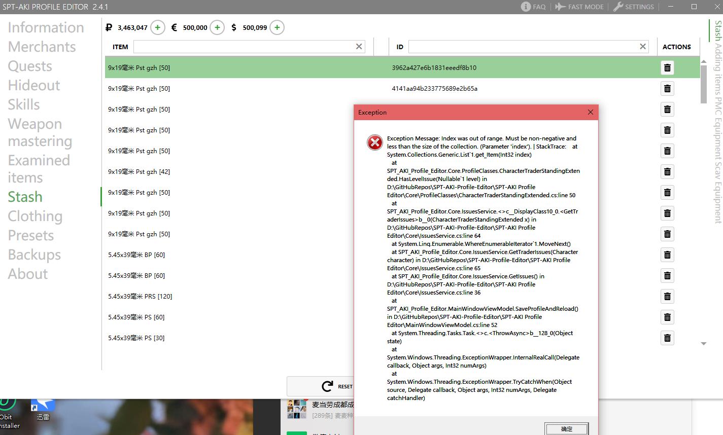Toggle Fast Mode in the title bar
The image size is (723, 435).
point(579,7)
